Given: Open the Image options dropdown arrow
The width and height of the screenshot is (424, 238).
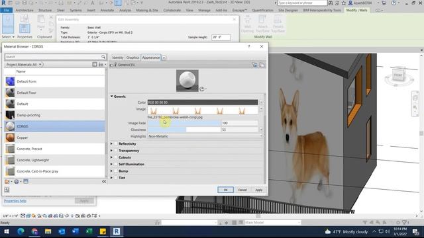Looking at the screenshot, I should point(261,109).
